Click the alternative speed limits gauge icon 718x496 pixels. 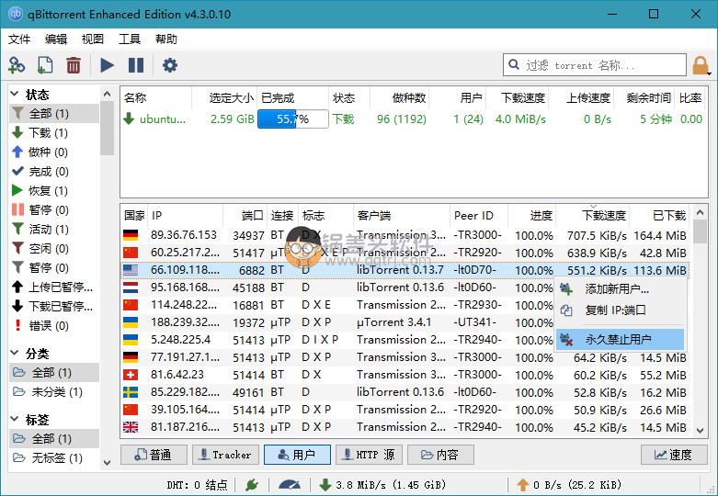click(x=290, y=485)
